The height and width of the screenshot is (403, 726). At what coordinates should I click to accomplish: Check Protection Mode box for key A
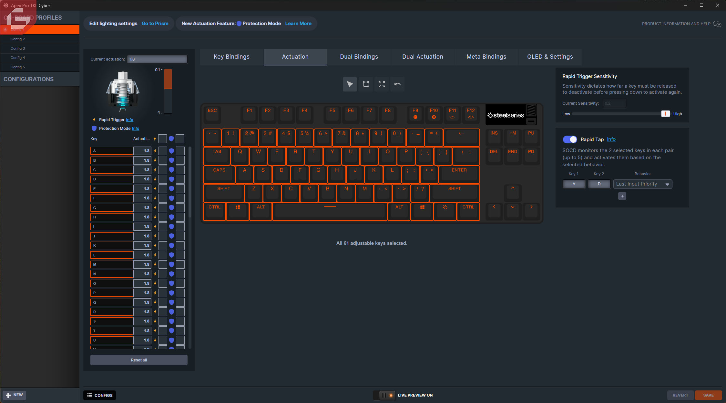180,151
